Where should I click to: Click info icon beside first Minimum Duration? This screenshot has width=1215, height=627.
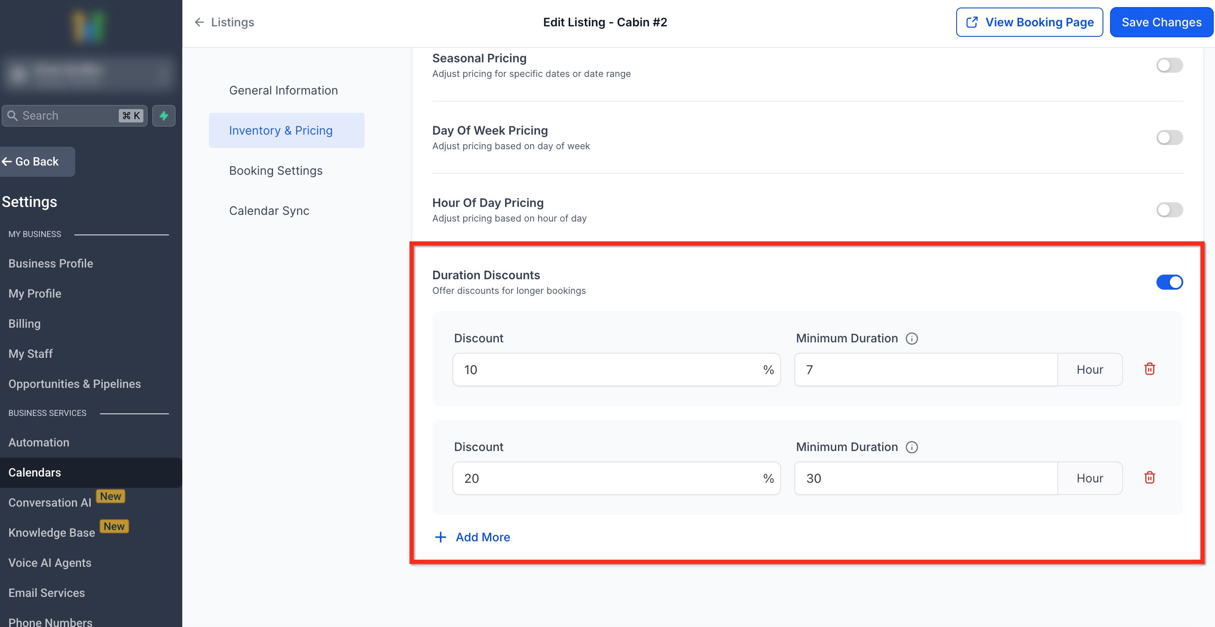[912, 339]
